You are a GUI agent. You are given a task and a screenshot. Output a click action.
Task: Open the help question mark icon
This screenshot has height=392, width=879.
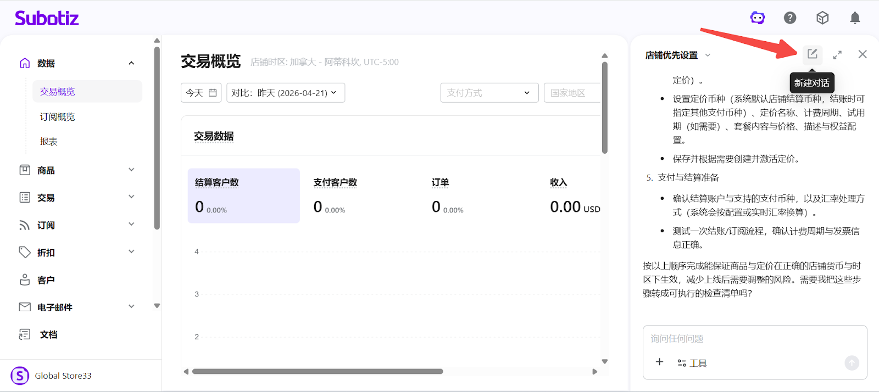[790, 18]
